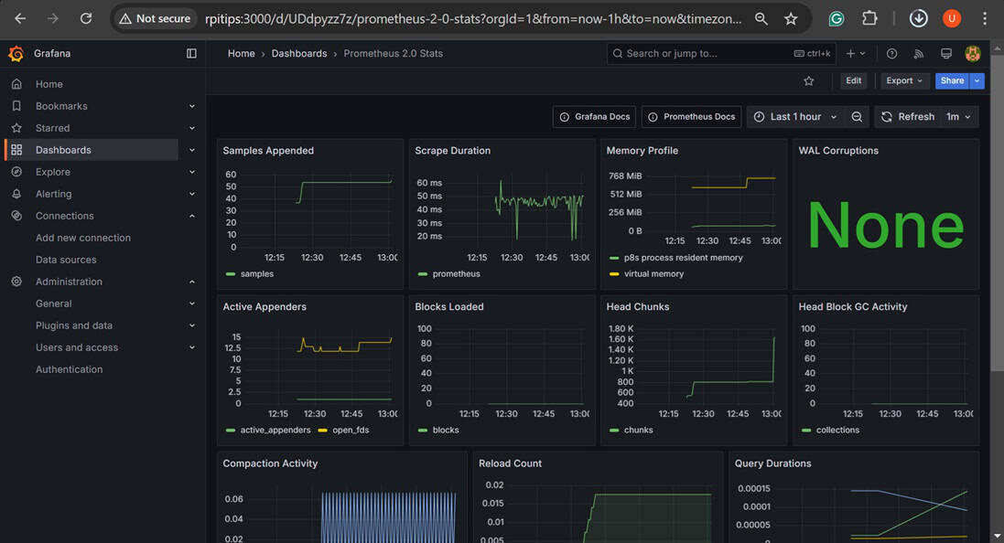1004x543 pixels.
Task: Toggle the virtual memory legend series
Action: click(x=653, y=273)
